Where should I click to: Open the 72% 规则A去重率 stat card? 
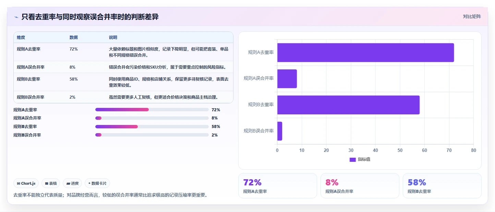click(278, 186)
